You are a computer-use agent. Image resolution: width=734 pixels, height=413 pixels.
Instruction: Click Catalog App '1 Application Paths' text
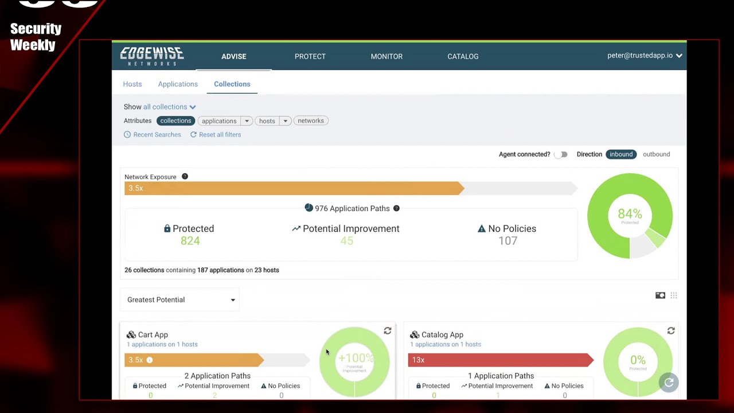point(501,376)
